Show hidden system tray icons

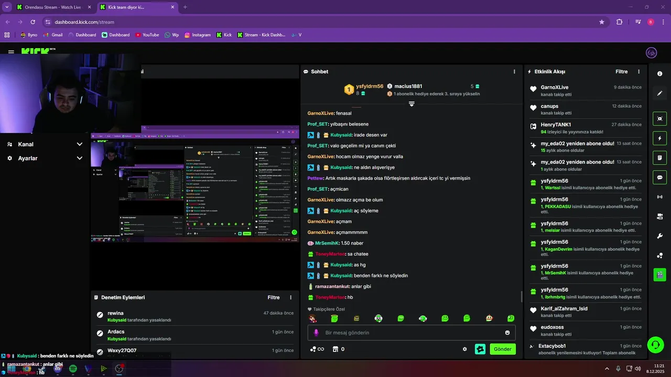click(607, 369)
